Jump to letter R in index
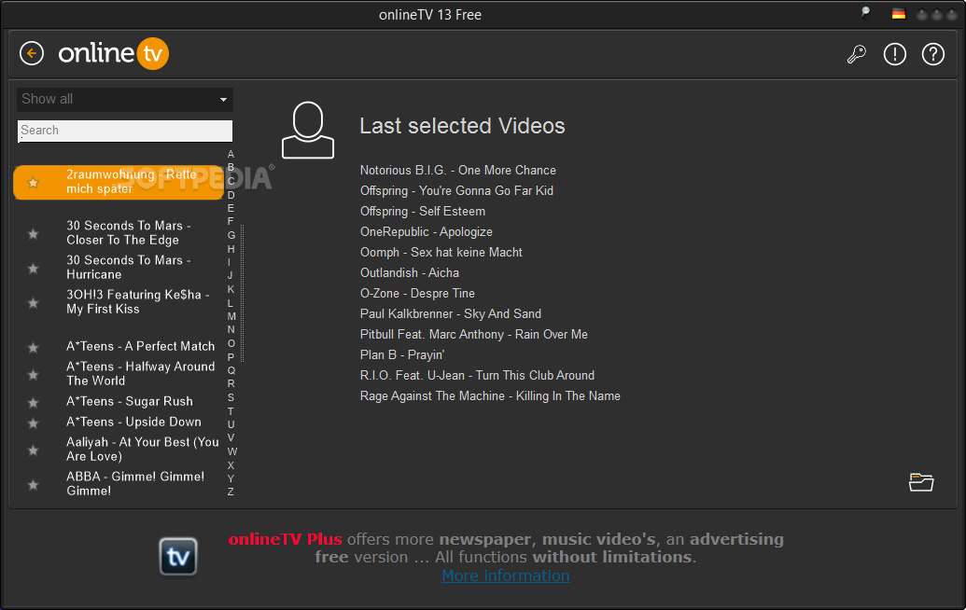The height and width of the screenshot is (610, 966). [231, 383]
